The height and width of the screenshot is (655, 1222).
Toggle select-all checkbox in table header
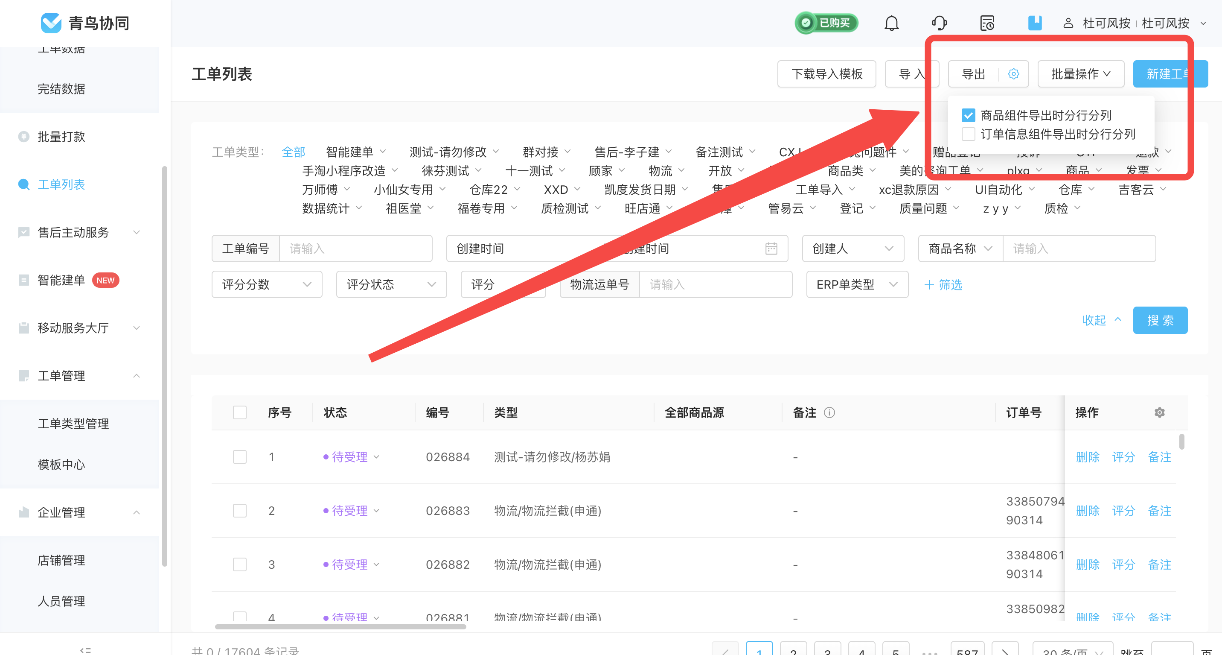[239, 412]
